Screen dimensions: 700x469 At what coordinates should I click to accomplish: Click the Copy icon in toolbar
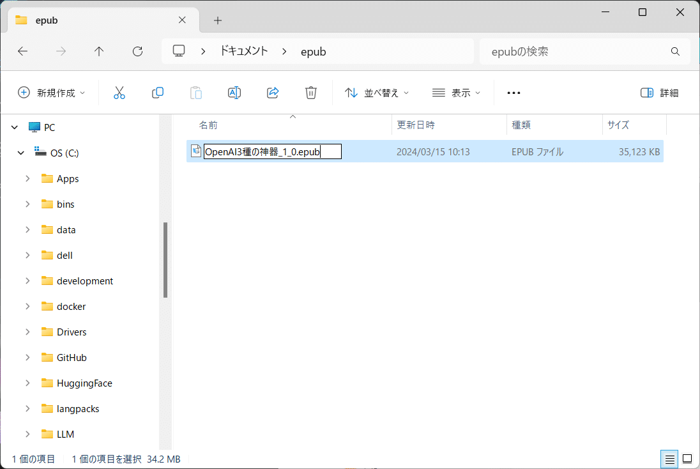(158, 93)
